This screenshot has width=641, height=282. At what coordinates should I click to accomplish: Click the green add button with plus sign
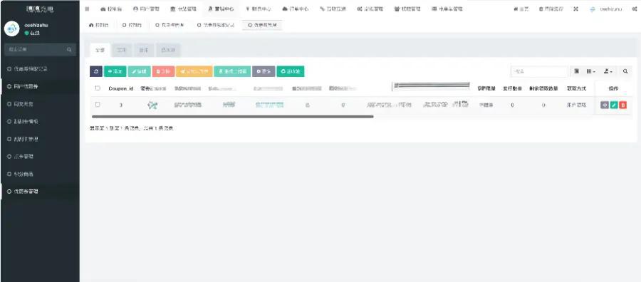point(115,71)
